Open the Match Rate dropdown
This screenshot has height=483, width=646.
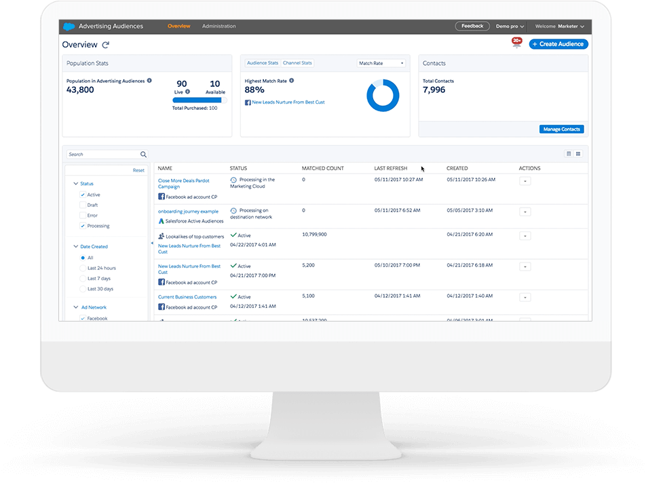pos(381,63)
